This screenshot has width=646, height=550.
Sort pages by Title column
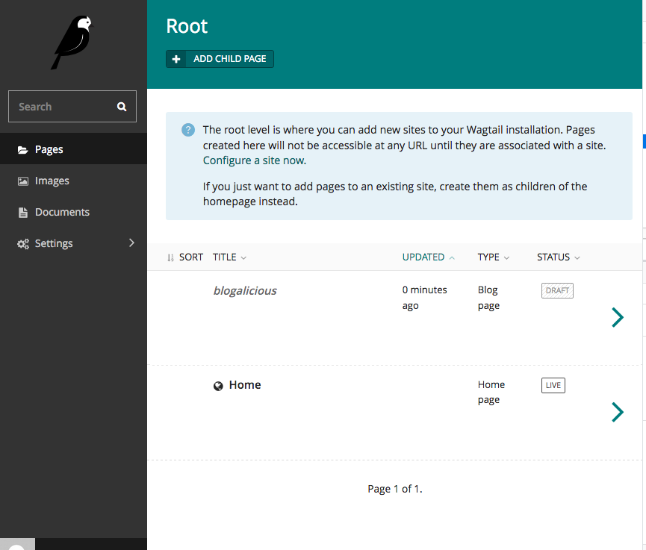(229, 257)
